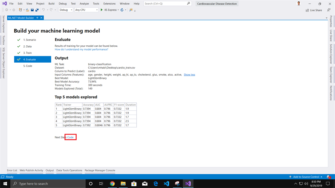Click the Undo arrow icon

[44, 10]
